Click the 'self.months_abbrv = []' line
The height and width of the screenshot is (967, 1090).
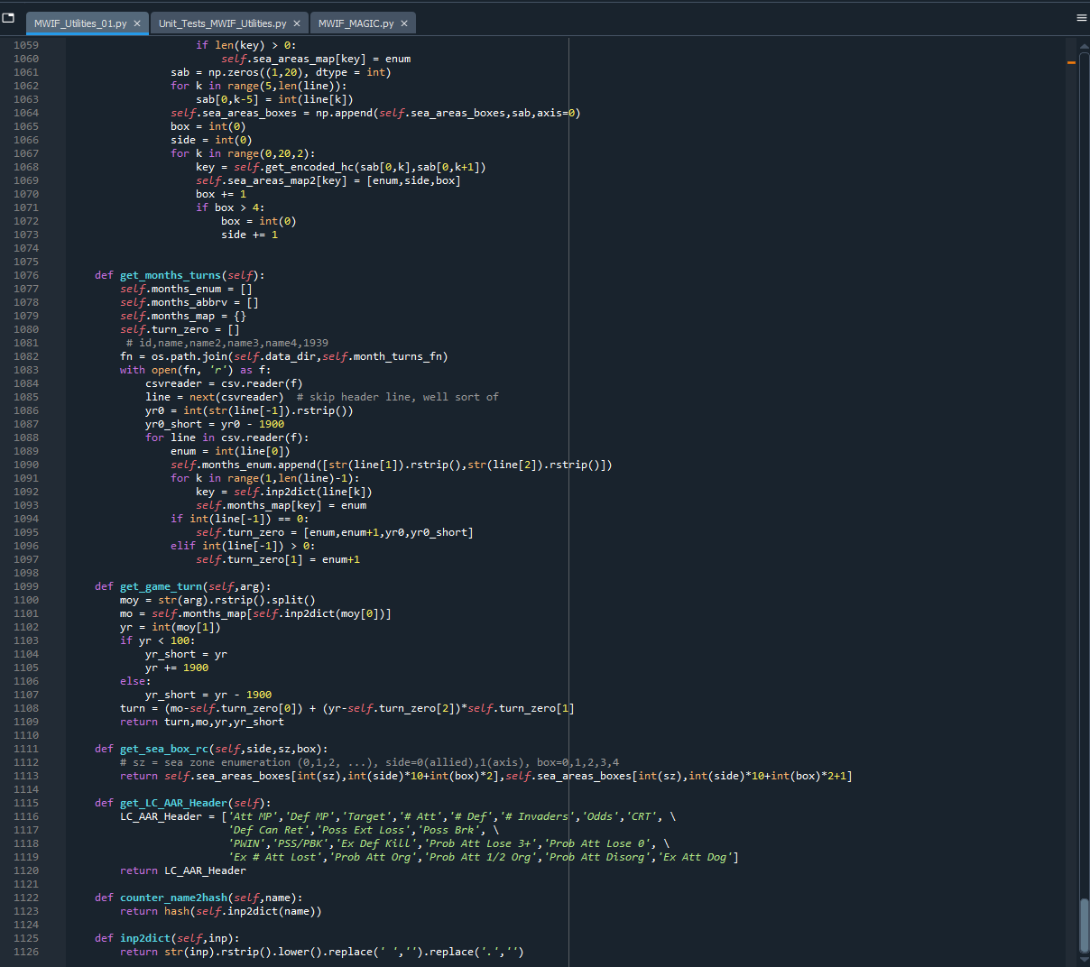tap(189, 302)
